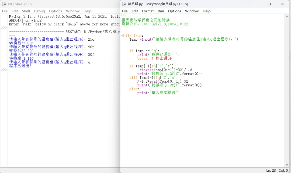291x173 pixels.
Task: Click the line 'F=1.8*eval(Temp[0:-1])+32'
Action: [163, 81]
